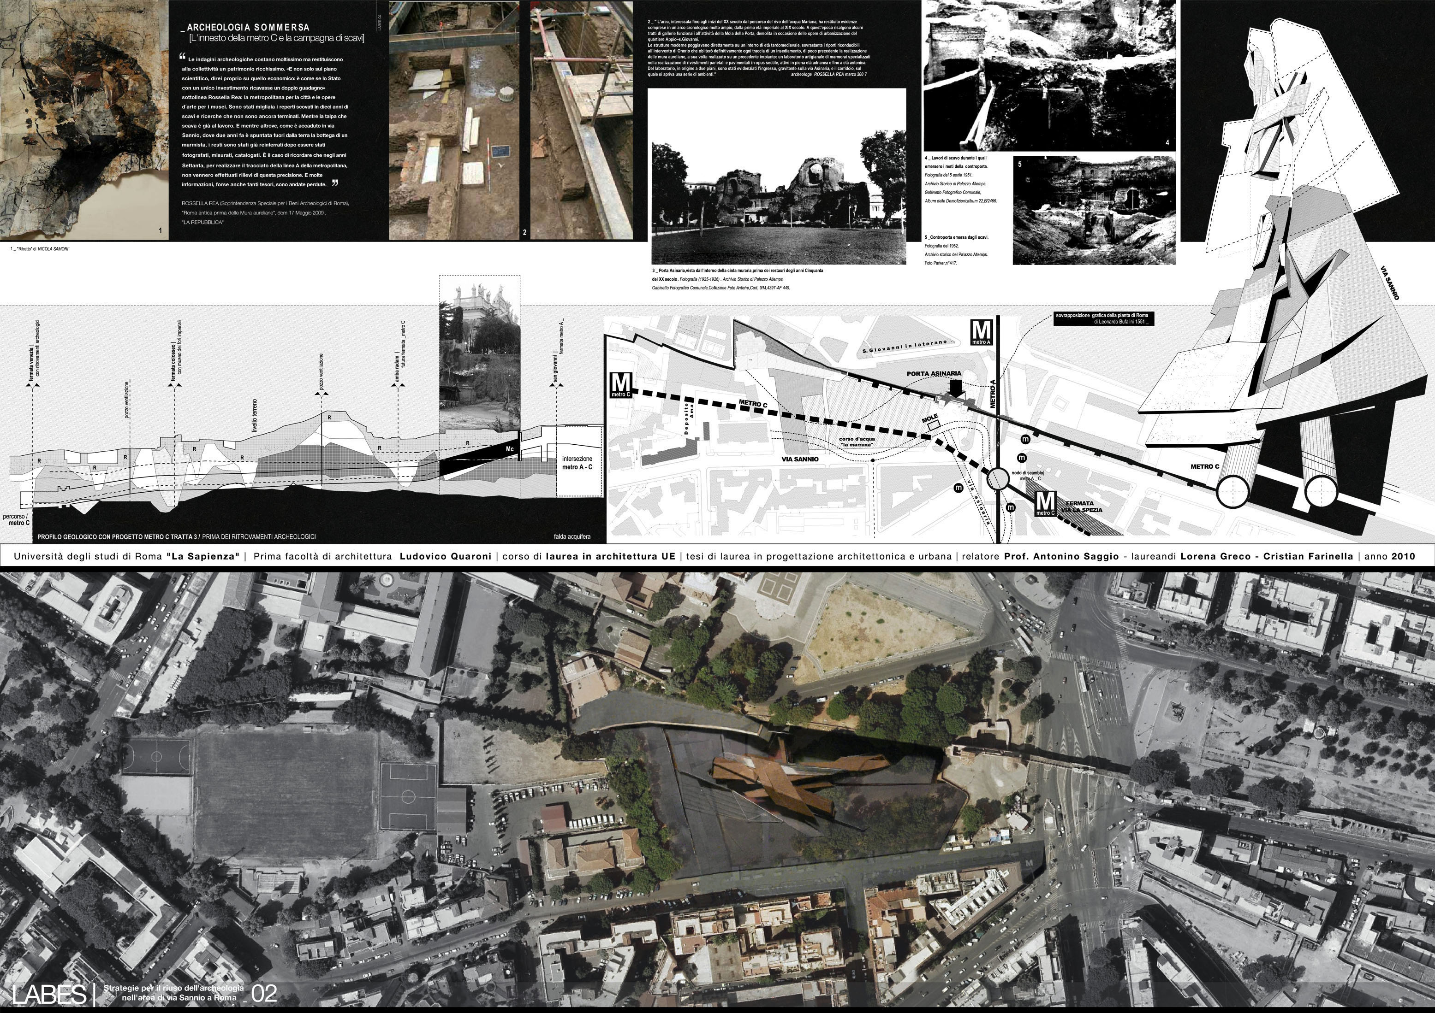Click the MOLE rectangle marker on map

tap(935, 424)
